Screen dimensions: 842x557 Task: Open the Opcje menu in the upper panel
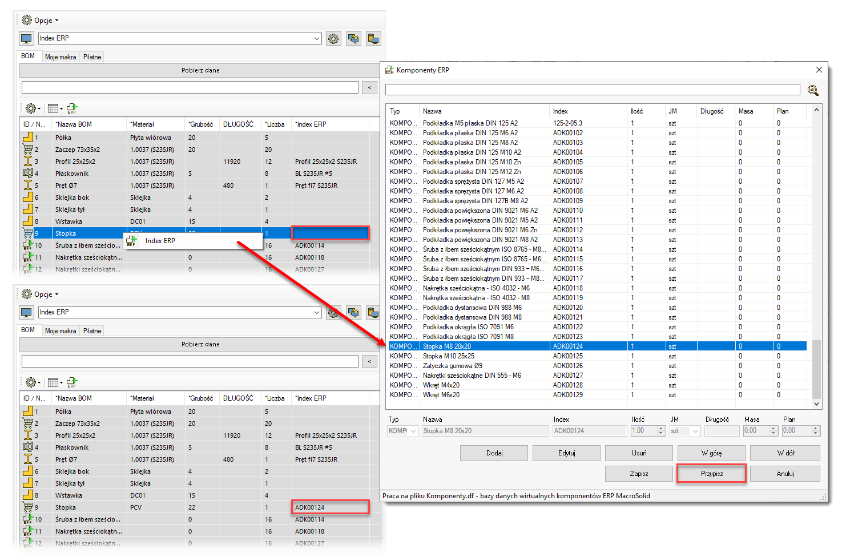40,21
